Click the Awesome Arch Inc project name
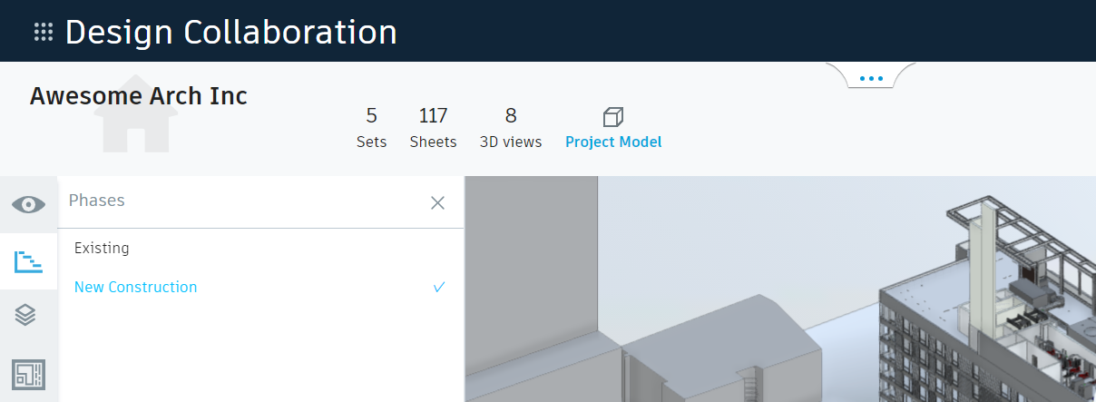The height and width of the screenshot is (402, 1096). coord(139,96)
